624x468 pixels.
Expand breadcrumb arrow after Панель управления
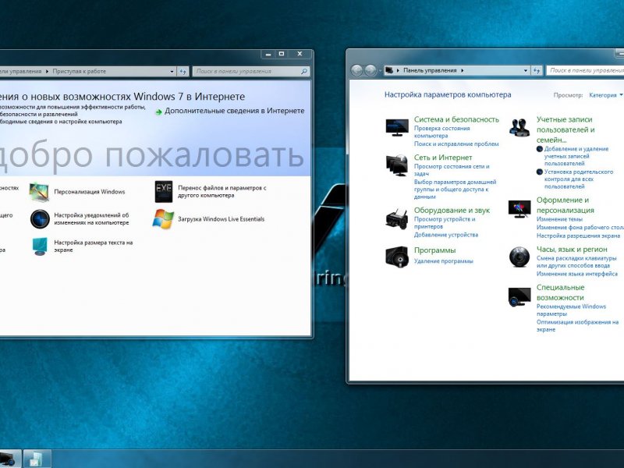coord(462,70)
